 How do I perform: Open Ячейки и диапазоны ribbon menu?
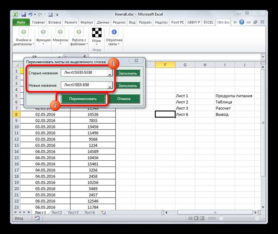pyautogui.click(x=24, y=37)
